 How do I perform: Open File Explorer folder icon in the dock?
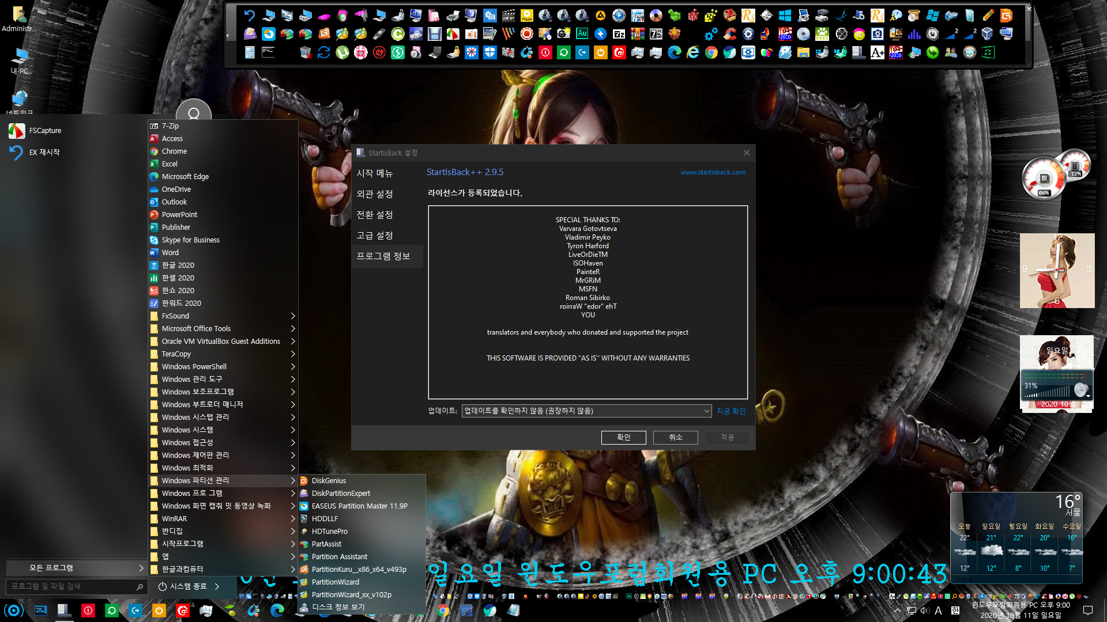tap(803, 52)
